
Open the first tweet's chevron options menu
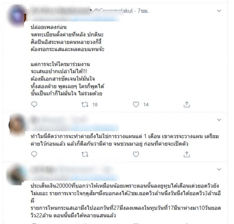tap(219, 11)
